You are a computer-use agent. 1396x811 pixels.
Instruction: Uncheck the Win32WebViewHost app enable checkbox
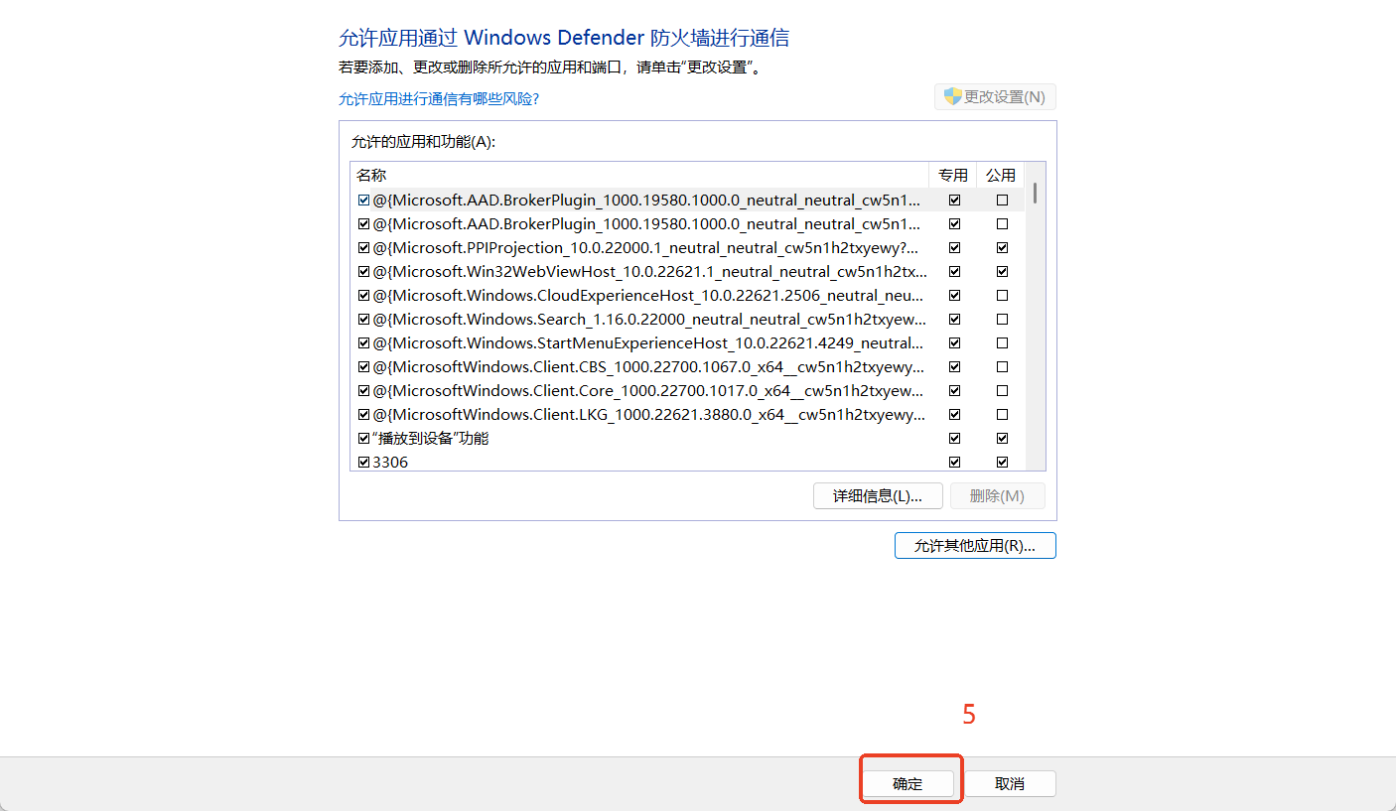363,271
